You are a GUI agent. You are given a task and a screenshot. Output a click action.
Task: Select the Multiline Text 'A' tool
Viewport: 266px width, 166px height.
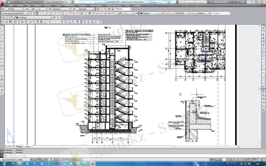coord(2,90)
